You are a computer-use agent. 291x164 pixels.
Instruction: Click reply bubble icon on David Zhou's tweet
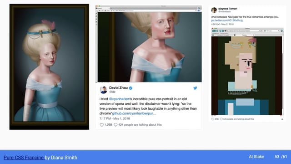point(115,125)
